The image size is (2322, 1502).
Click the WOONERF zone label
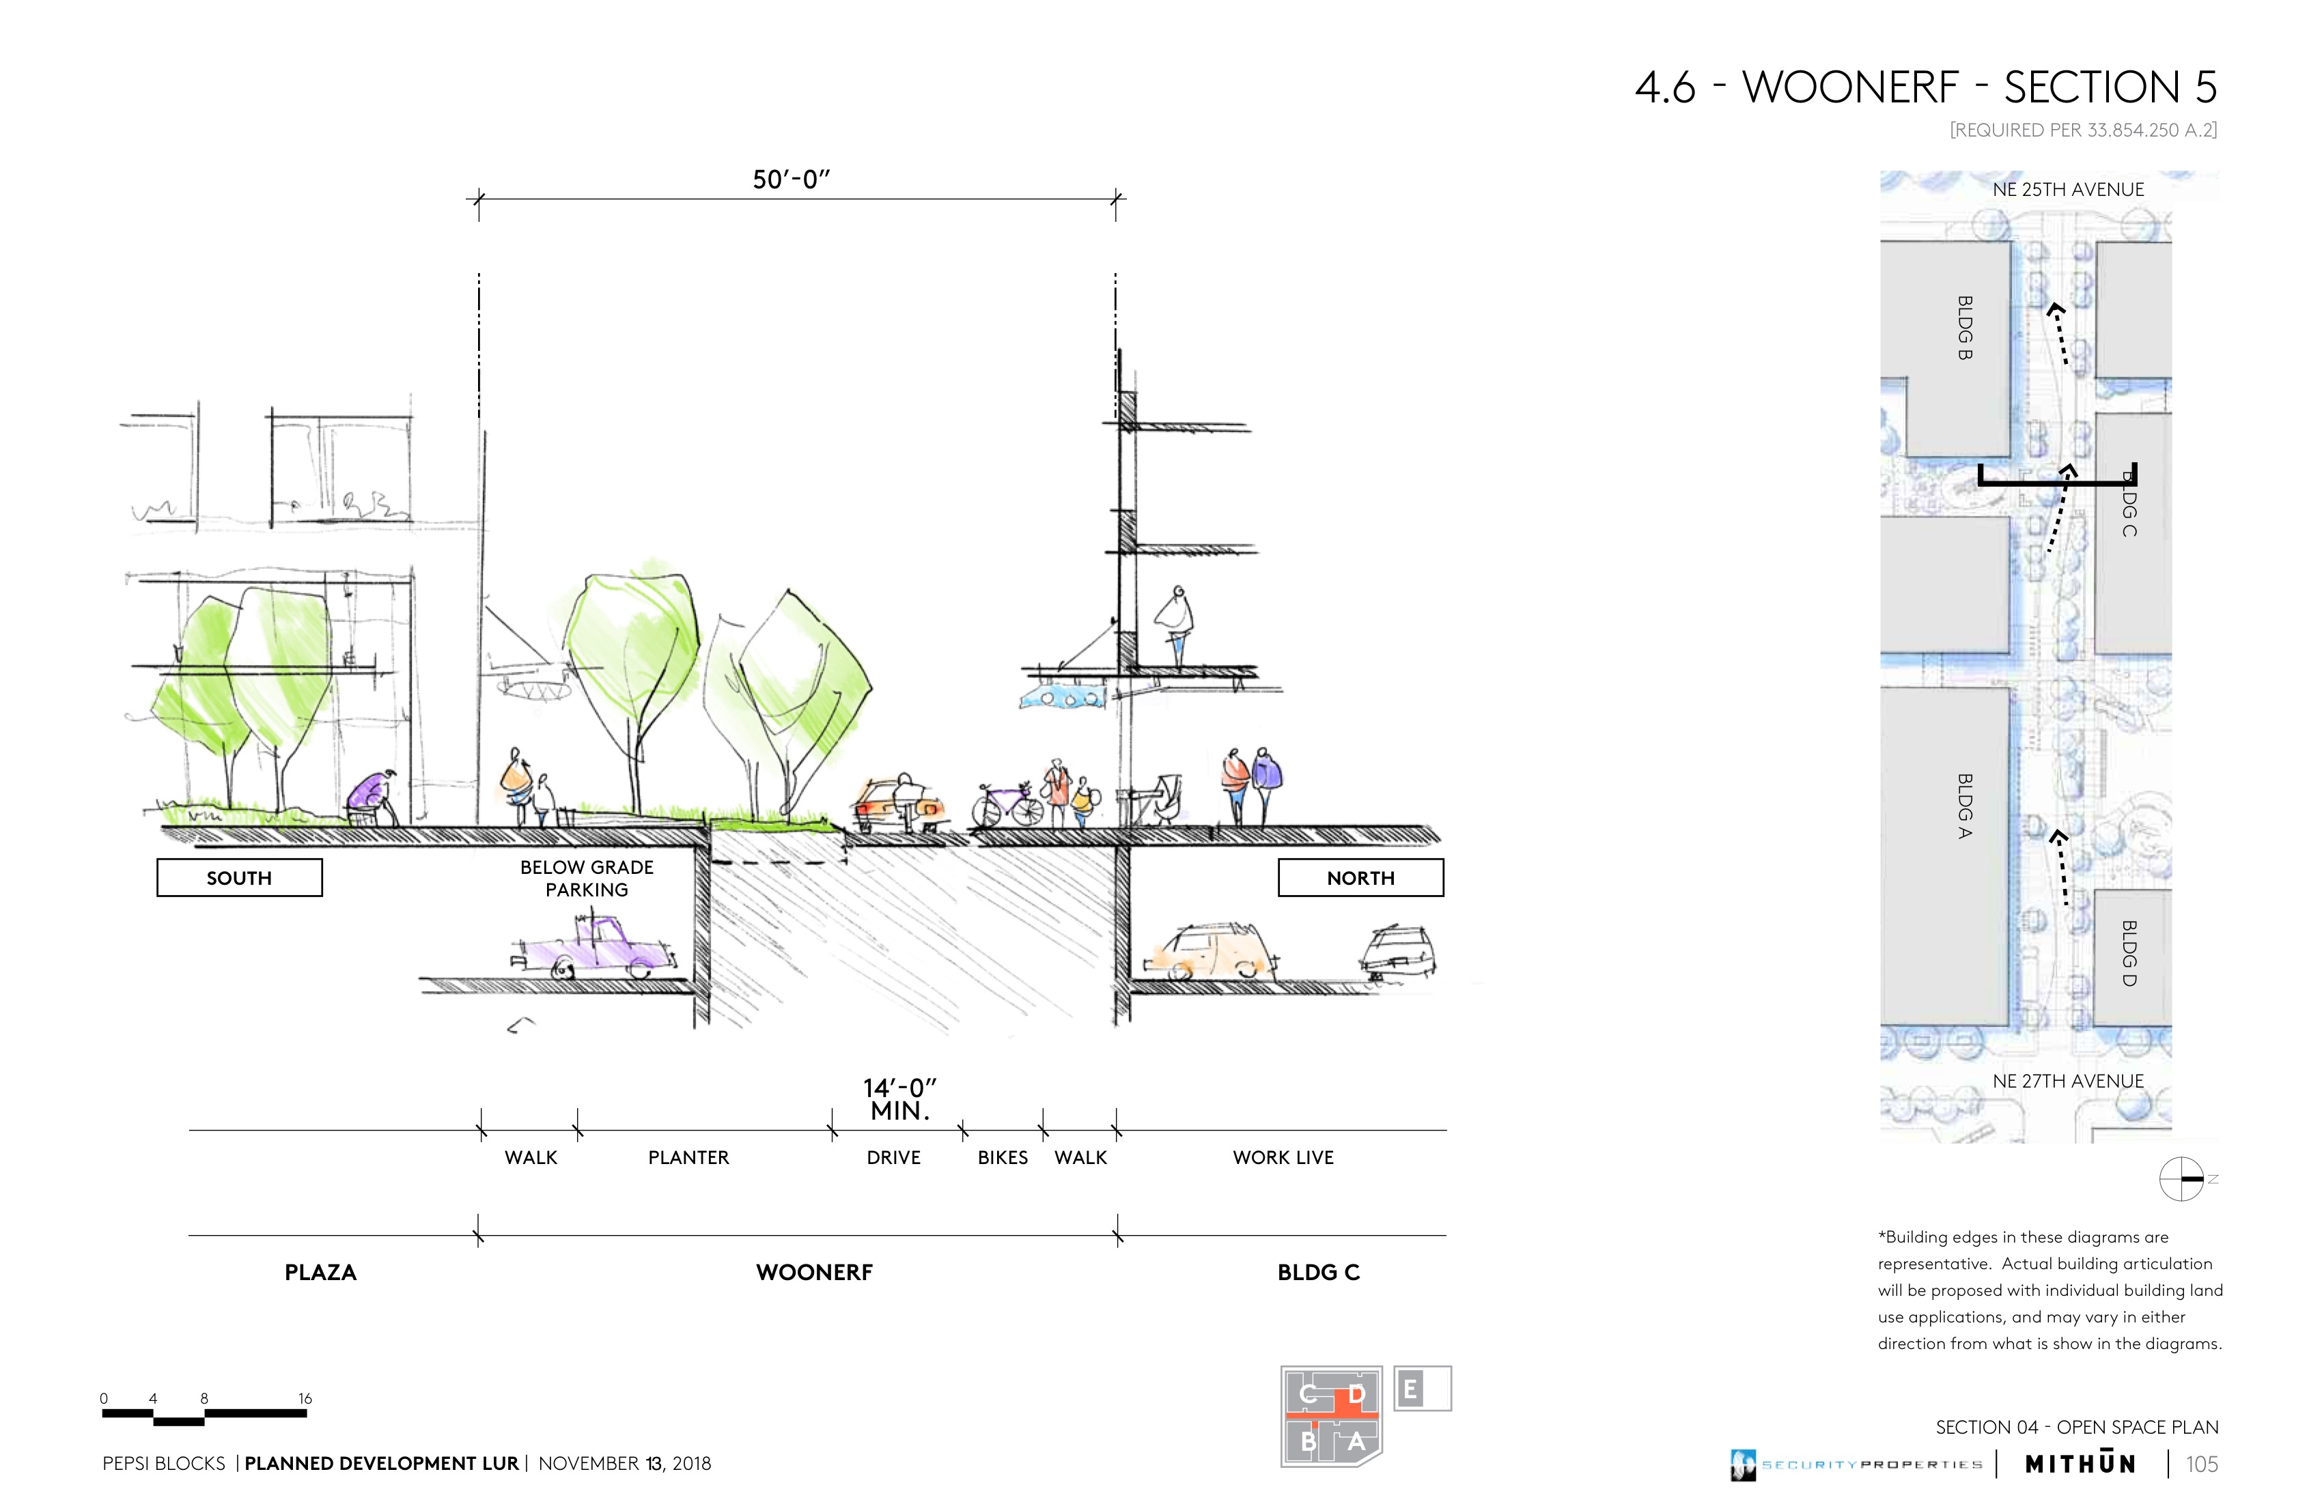(813, 1273)
